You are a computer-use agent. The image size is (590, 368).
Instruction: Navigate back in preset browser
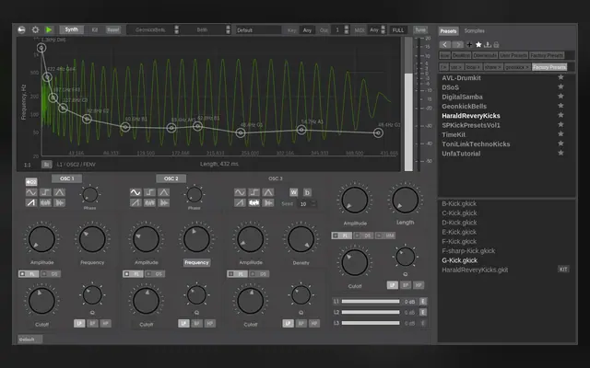(445, 45)
